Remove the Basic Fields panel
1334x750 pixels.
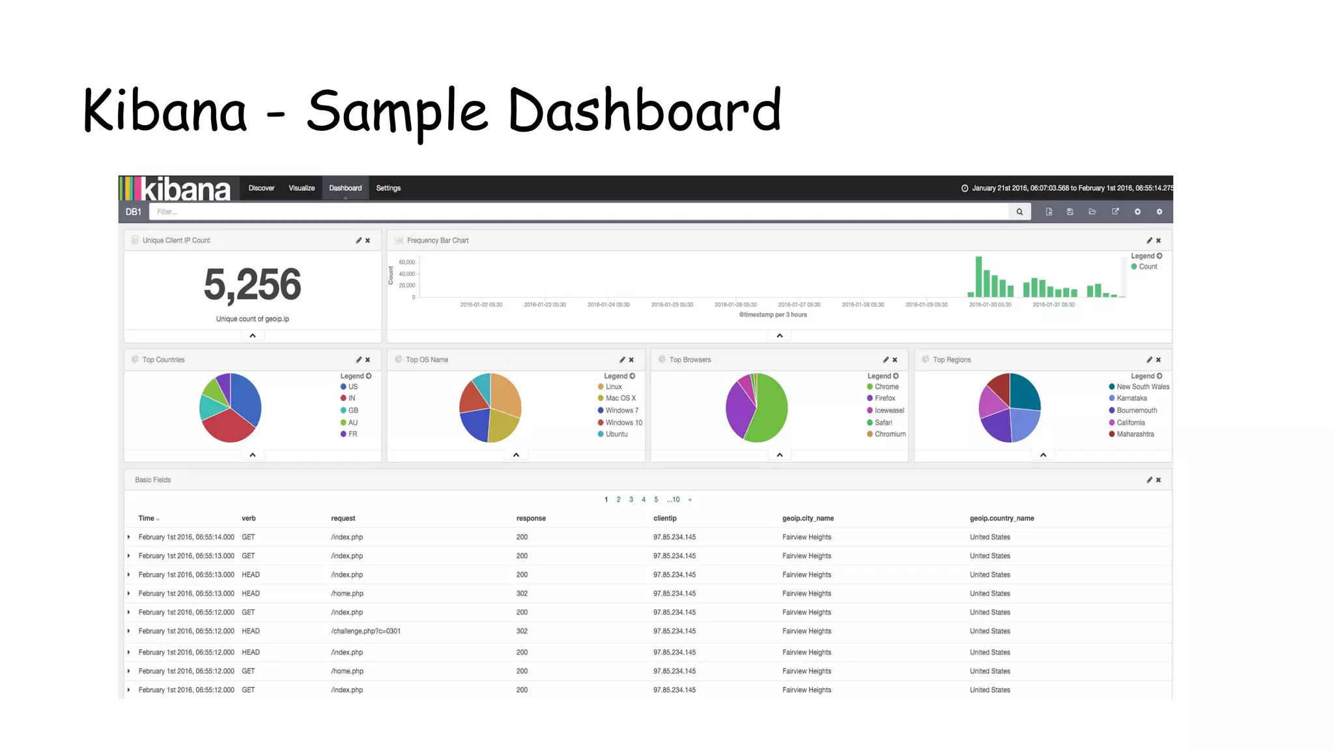pos(1159,480)
